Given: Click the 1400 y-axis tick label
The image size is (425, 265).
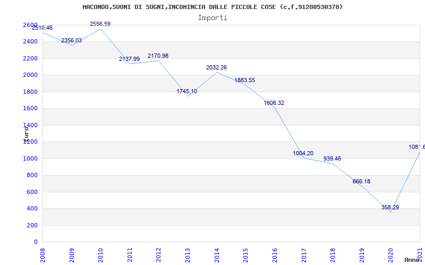Looking at the screenshot, I should coord(30,125).
